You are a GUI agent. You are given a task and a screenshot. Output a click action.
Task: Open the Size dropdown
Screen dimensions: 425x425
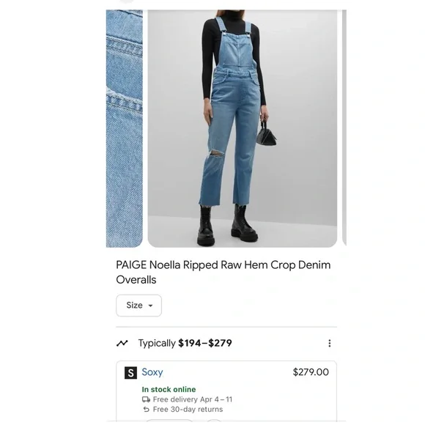coord(138,306)
